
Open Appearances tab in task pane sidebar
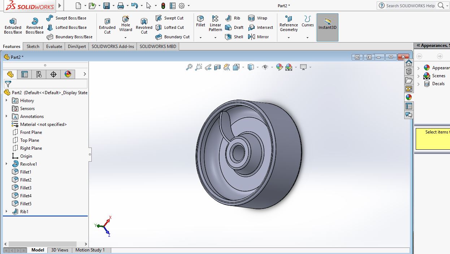pyautogui.click(x=409, y=97)
